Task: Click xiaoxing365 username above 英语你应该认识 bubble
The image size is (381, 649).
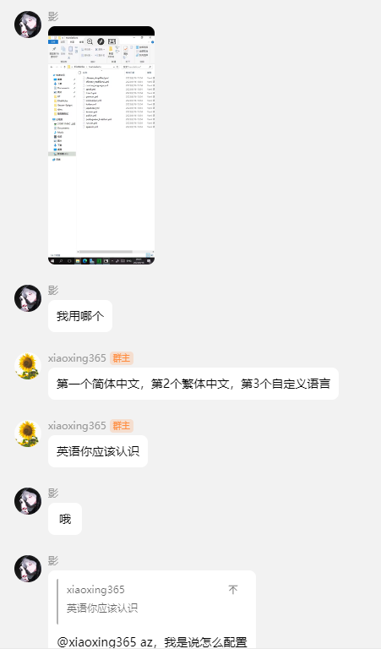Action: (x=77, y=426)
